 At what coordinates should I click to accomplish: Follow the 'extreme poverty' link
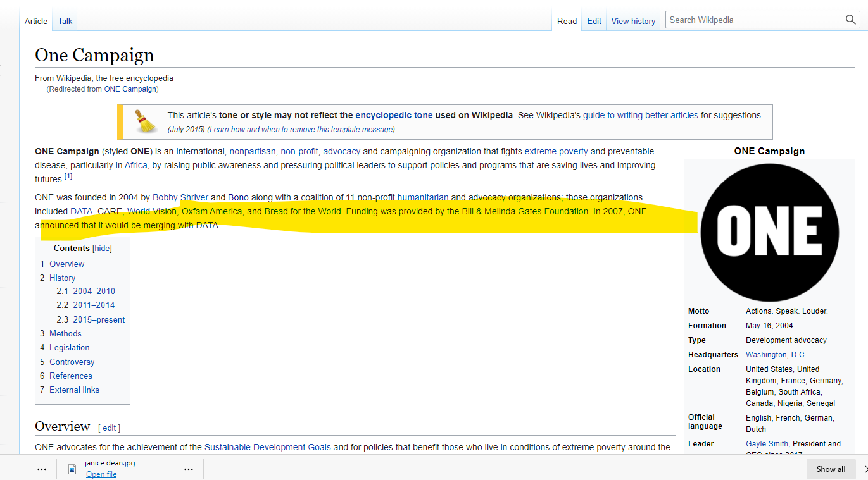(x=556, y=151)
